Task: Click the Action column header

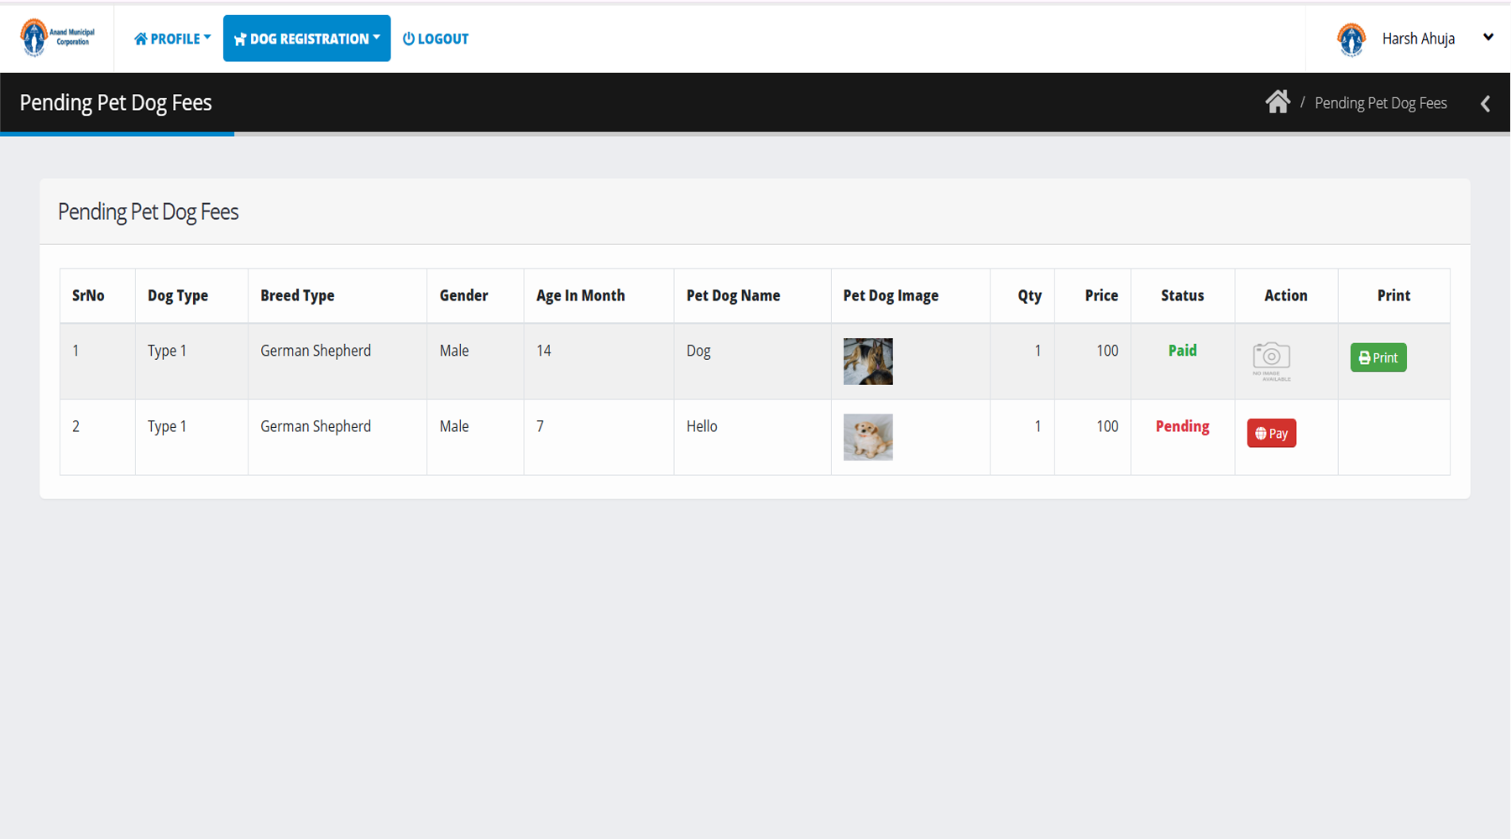Action: [1286, 295]
